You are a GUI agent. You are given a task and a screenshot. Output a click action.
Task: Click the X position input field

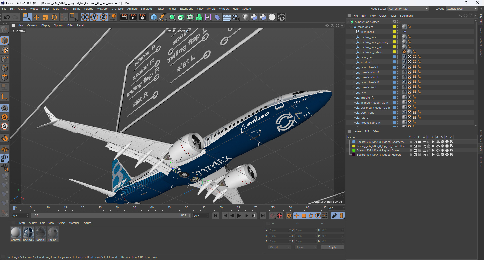[279, 230]
